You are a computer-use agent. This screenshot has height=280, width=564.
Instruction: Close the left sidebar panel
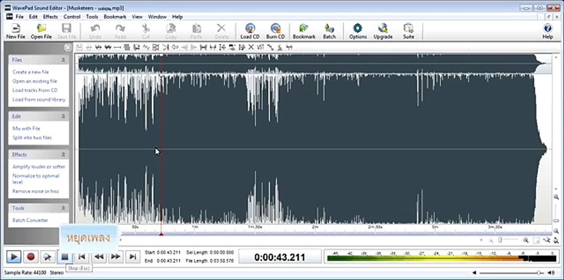[x=68, y=47]
